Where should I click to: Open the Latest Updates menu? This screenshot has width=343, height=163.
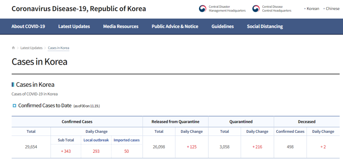coord(74,26)
